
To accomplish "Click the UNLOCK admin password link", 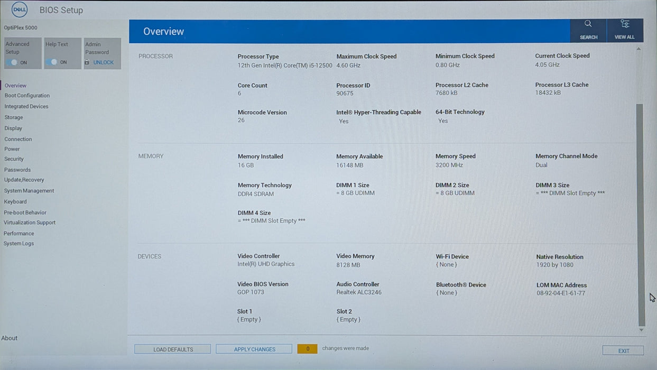I will pos(104,62).
